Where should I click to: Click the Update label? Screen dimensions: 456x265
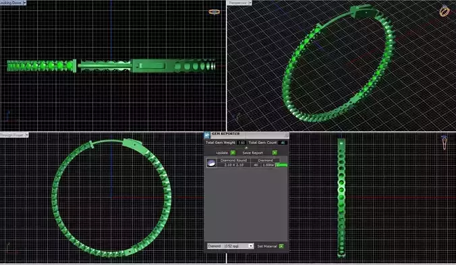point(222,153)
